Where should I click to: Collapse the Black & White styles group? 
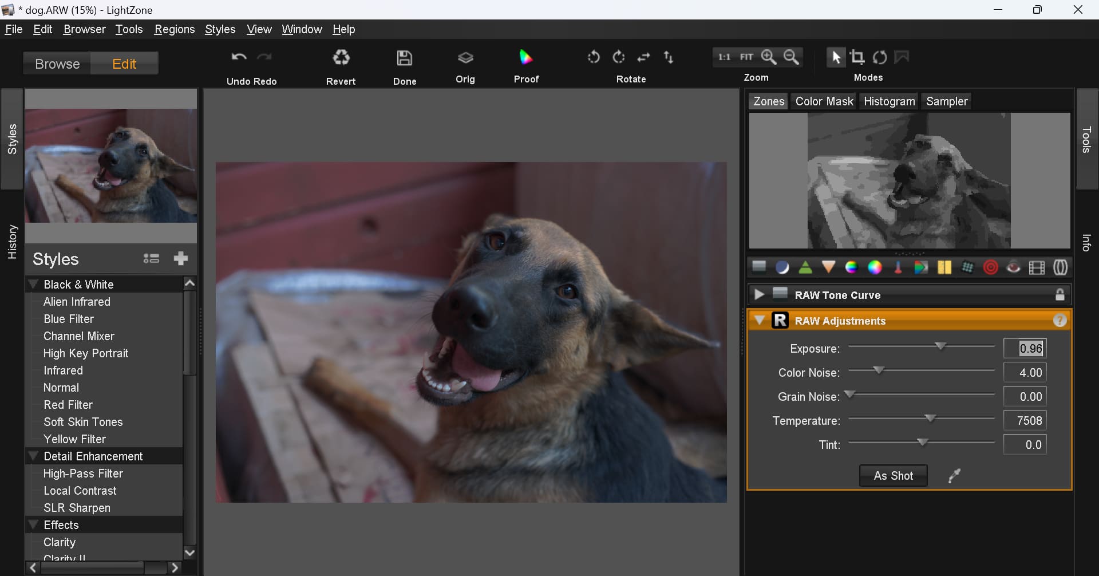coord(34,285)
